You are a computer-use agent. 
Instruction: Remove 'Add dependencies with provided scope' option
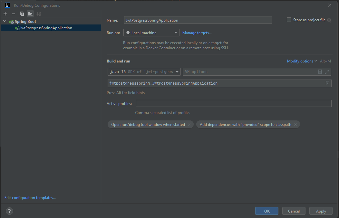pos(295,124)
